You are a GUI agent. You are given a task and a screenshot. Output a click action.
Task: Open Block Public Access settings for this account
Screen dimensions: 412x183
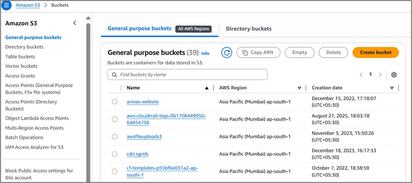39,174
